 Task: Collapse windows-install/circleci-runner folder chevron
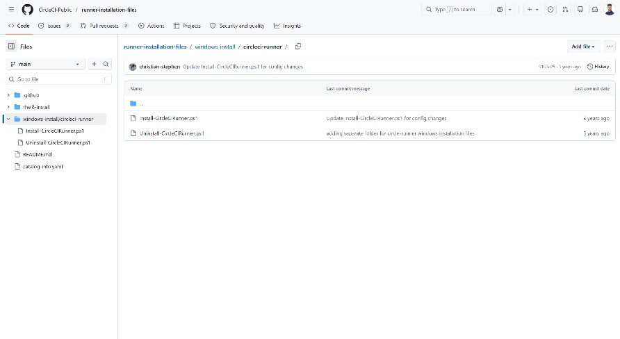click(8, 119)
